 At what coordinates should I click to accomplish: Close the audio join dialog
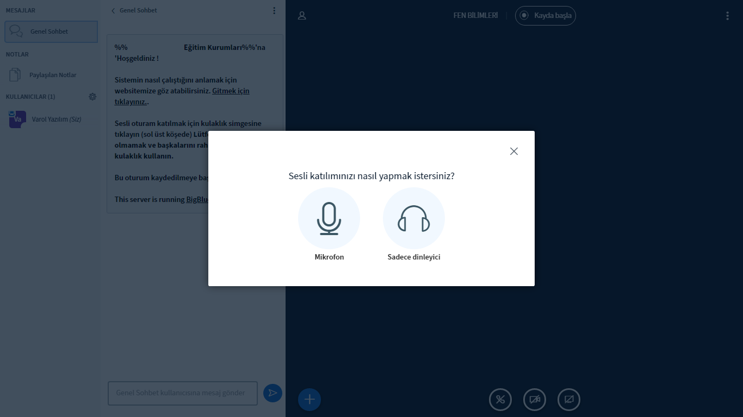click(514, 151)
